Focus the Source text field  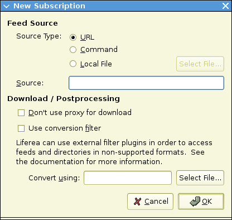click(146, 83)
